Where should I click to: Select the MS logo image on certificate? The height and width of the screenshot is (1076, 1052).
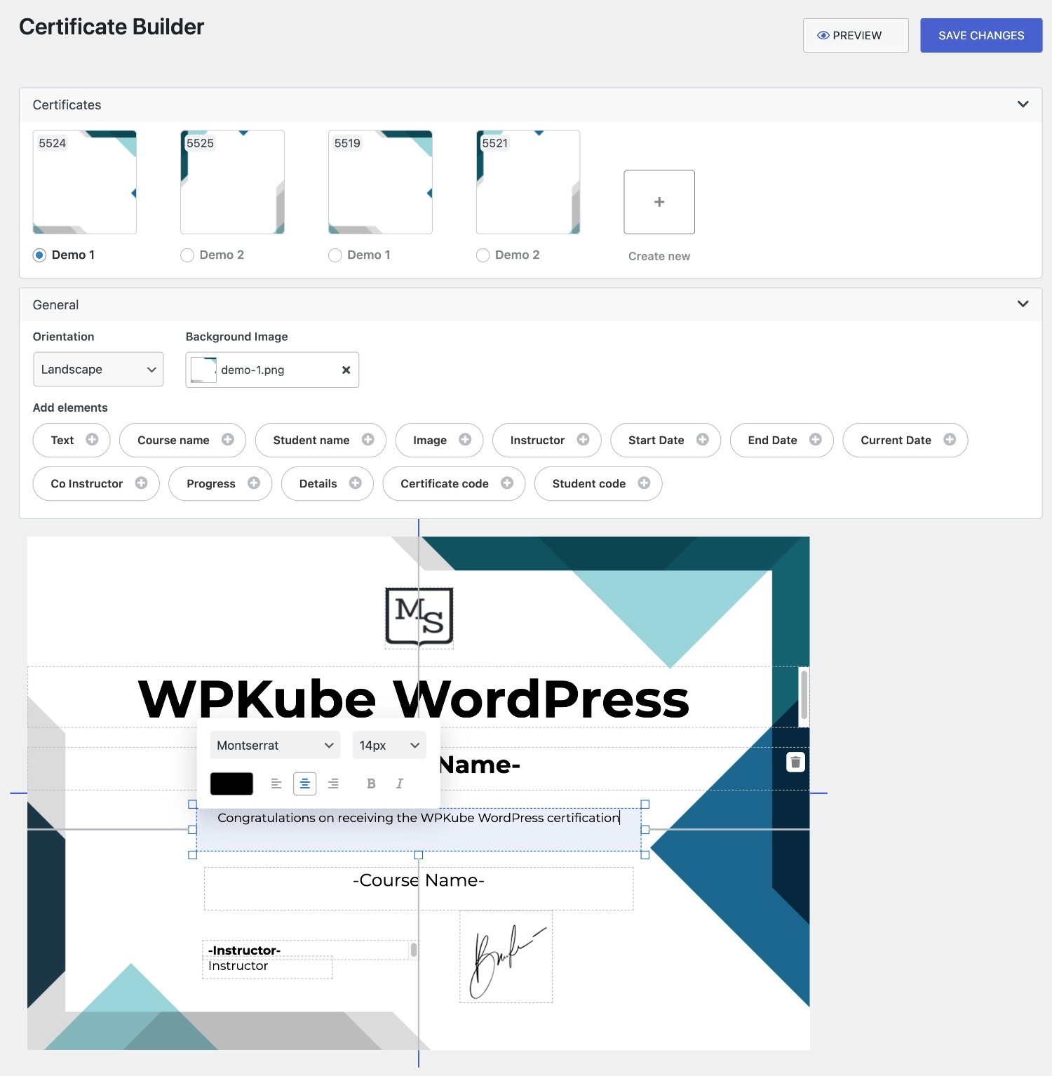419,617
